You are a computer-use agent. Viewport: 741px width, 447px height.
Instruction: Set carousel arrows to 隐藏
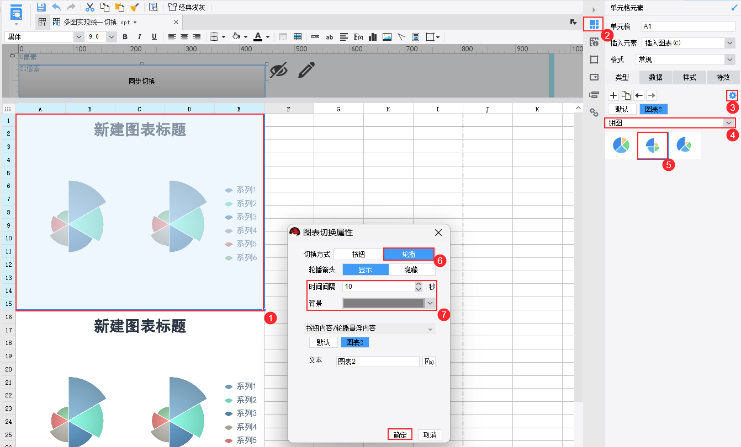(x=412, y=270)
